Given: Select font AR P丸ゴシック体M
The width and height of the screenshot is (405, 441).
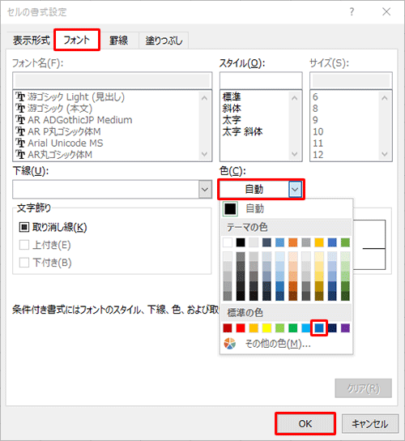Looking at the screenshot, I should pos(58,131).
